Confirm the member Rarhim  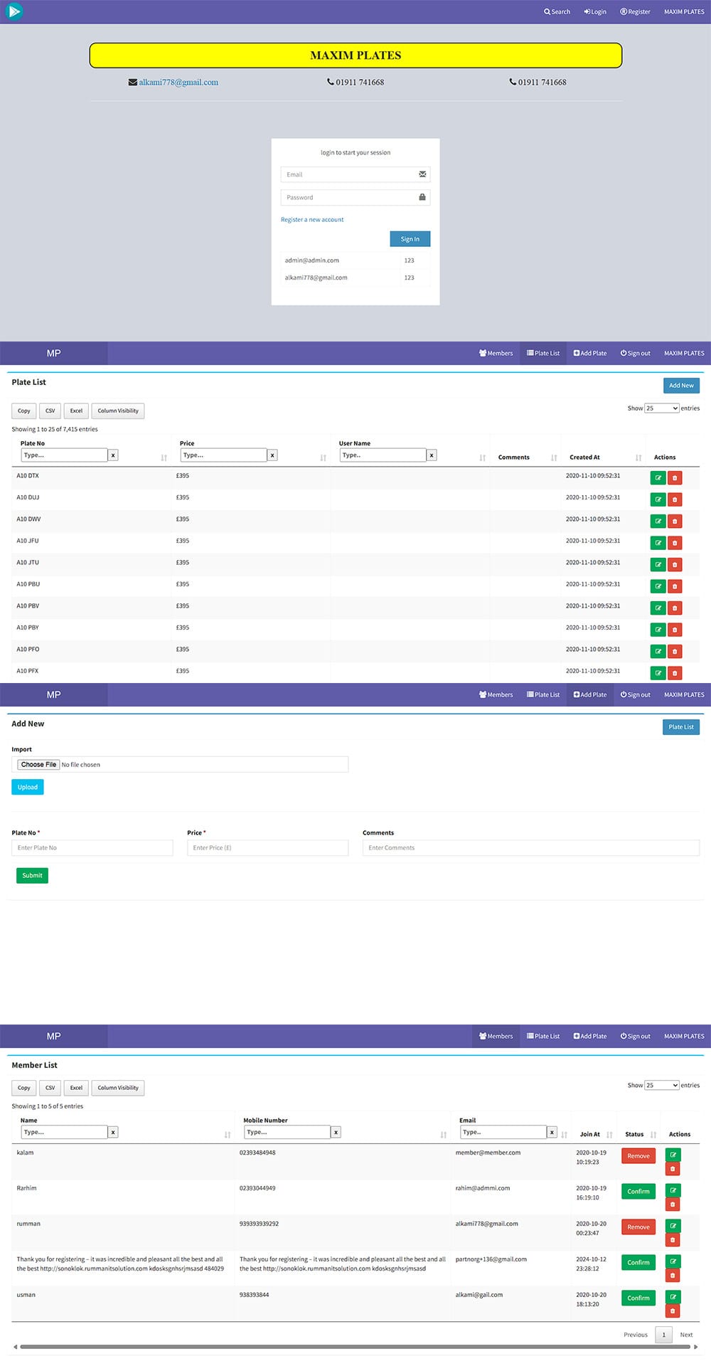[638, 1191]
